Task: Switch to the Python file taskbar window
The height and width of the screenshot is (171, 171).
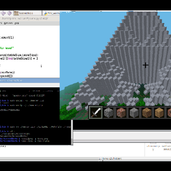Action: (x=51, y=13)
